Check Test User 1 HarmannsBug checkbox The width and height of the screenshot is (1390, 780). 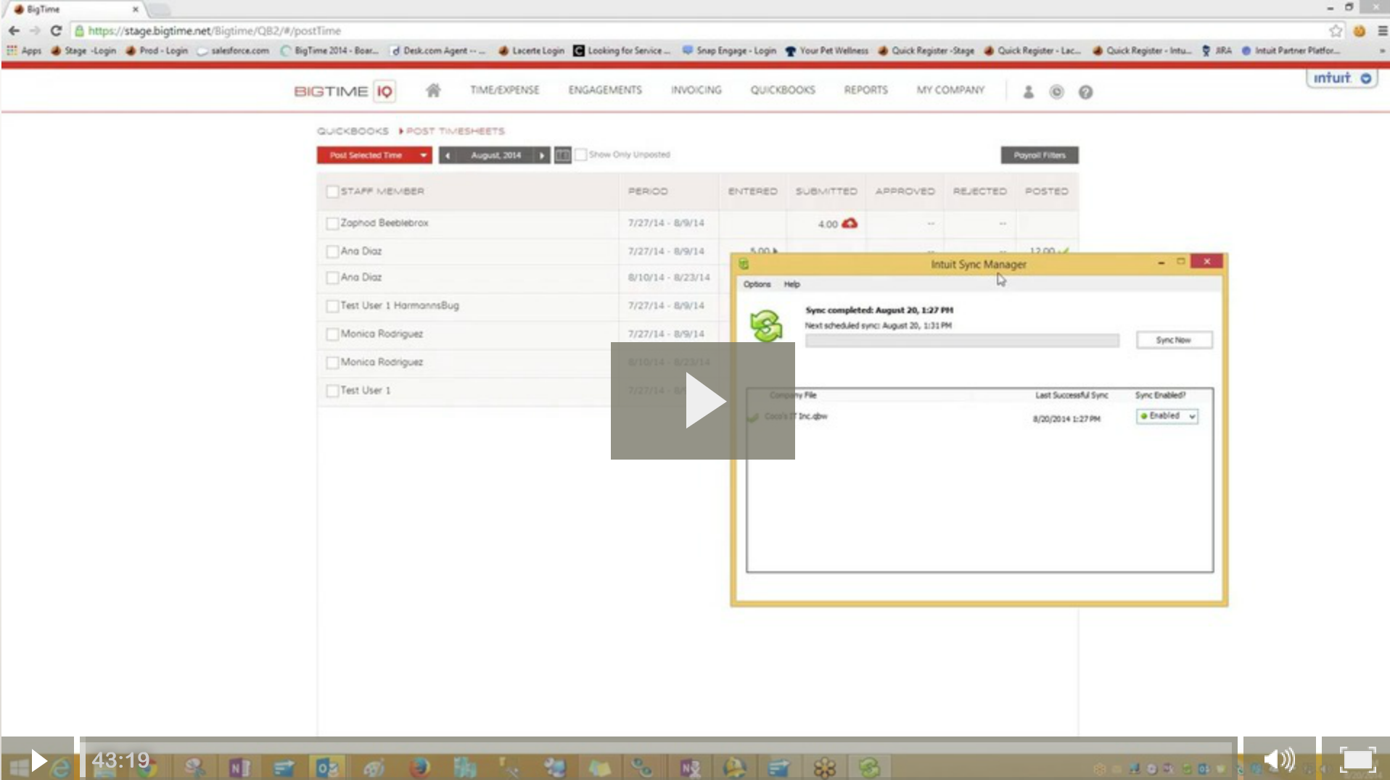[x=332, y=306]
